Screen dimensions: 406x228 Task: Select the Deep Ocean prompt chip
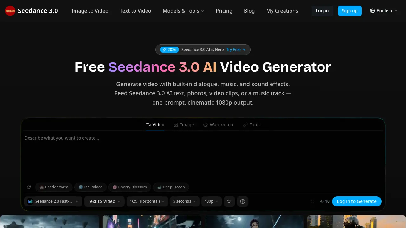pos(171,187)
